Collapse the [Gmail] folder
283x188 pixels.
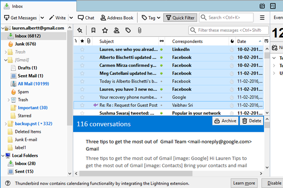(x=6, y=60)
